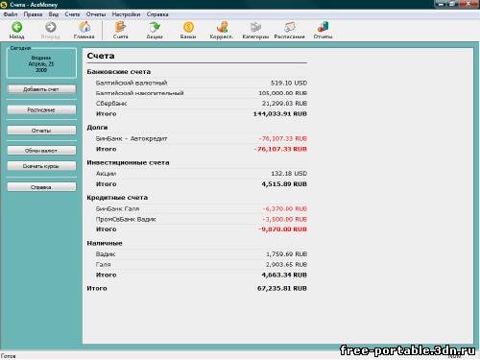Open the Настройки menu
The width and height of the screenshot is (480, 360).
pos(126,14)
